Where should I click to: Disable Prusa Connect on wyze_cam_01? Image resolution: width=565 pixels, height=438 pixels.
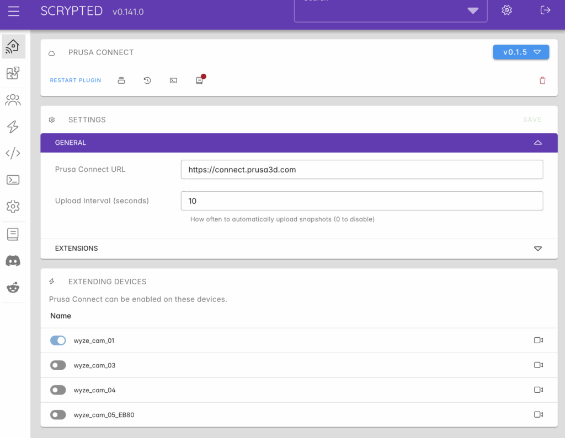(x=58, y=340)
